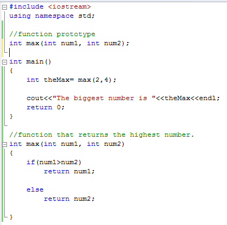Collapse the #include region fold marker

pos(4,7)
